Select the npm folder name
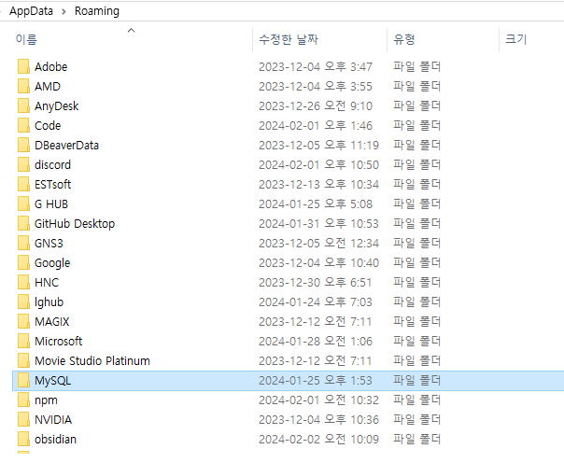Image resolution: width=564 pixels, height=463 pixels. [46, 400]
